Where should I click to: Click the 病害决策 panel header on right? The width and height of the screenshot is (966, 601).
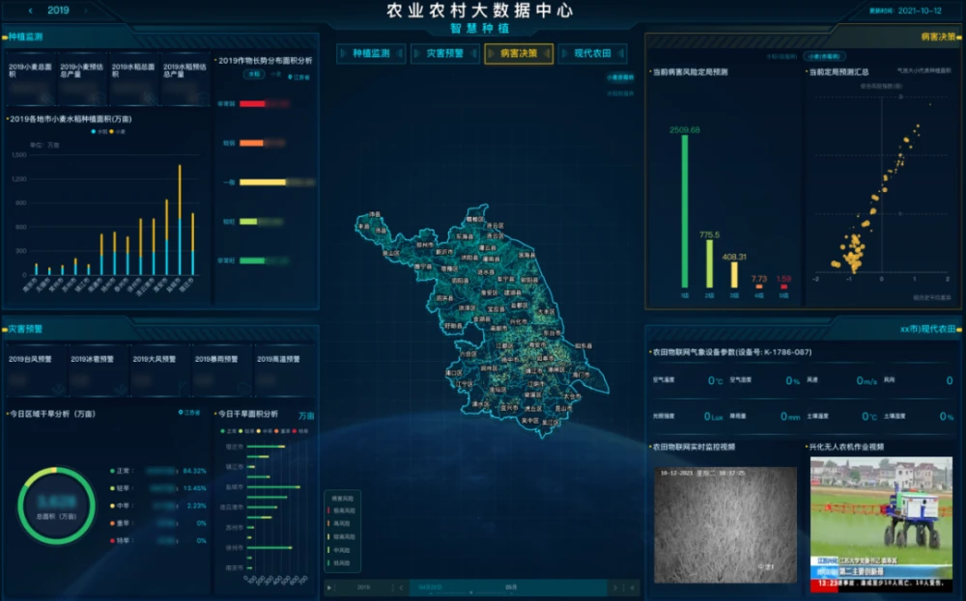tap(938, 37)
